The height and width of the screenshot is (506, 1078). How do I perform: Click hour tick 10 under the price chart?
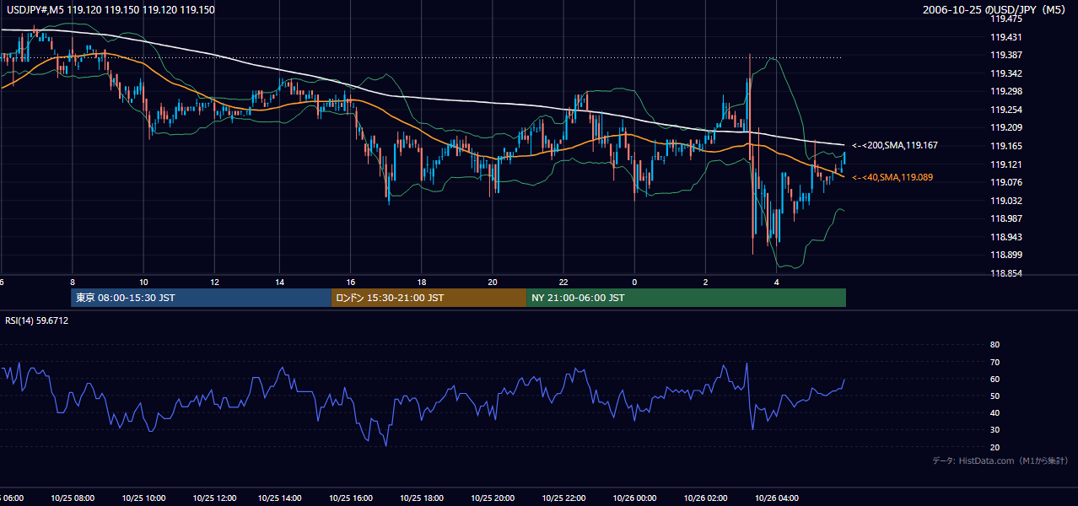144,282
